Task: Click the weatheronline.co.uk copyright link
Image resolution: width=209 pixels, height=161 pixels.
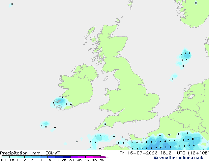Action: point(179,158)
